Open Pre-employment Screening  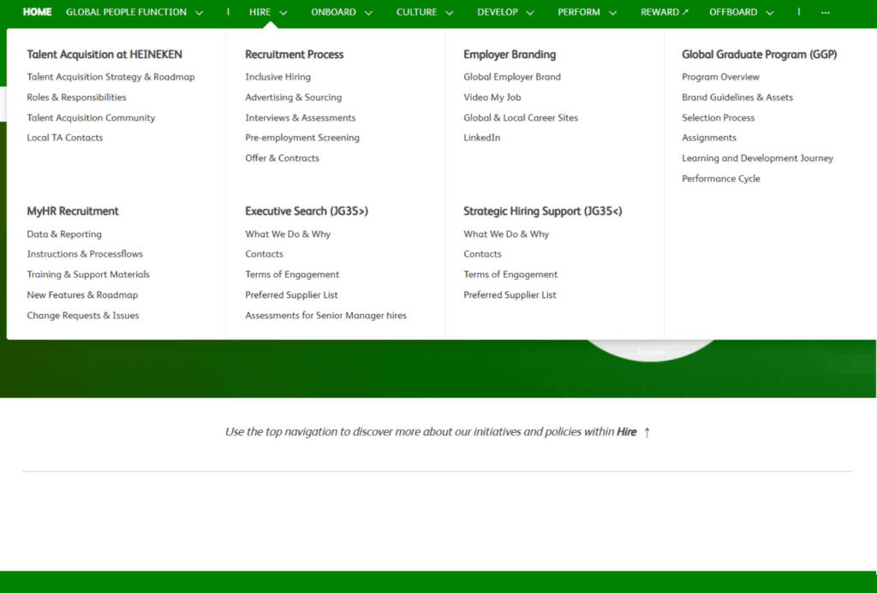click(302, 138)
